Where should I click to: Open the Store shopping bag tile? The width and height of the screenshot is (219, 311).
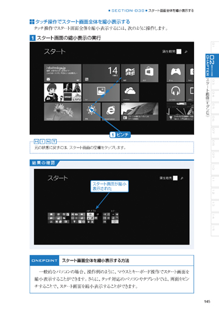pos(149,73)
